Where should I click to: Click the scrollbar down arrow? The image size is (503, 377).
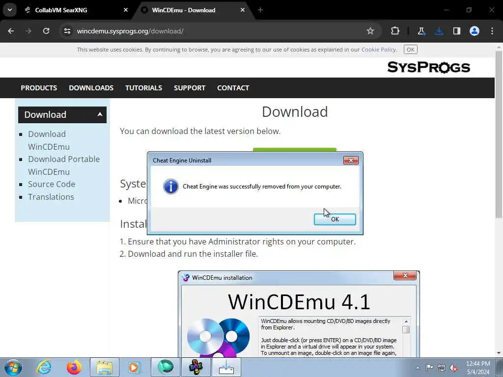click(499, 353)
